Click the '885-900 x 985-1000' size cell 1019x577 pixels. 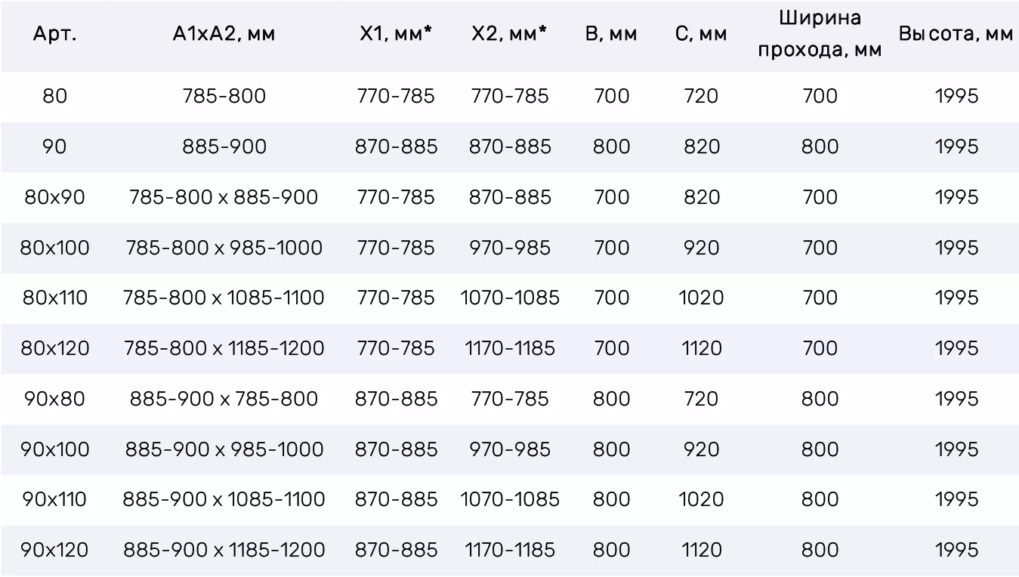(224, 449)
